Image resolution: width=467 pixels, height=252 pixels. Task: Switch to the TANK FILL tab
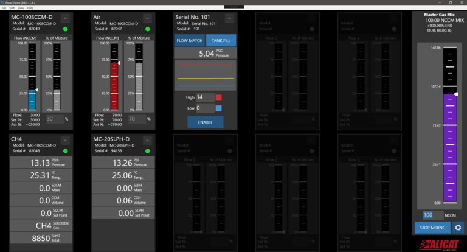click(221, 40)
